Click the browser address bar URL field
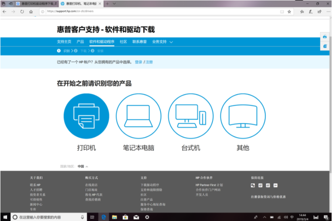 point(159,12)
